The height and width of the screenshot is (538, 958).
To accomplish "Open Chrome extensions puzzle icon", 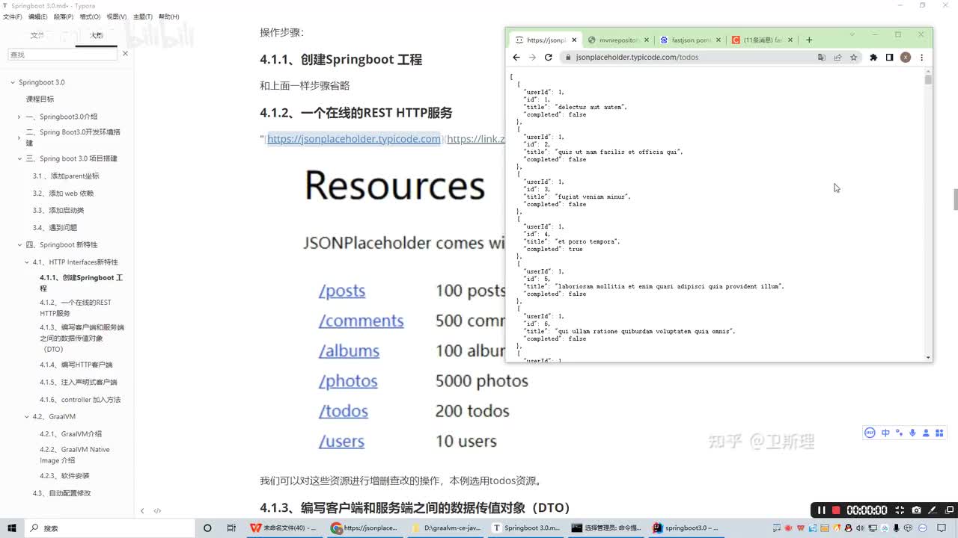I will coord(873,58).
